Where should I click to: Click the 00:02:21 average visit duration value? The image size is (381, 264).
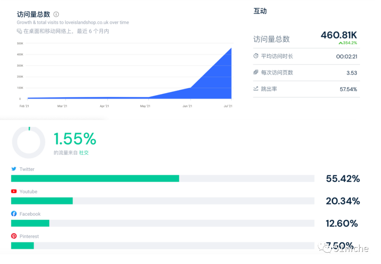[x=347, y=56]
